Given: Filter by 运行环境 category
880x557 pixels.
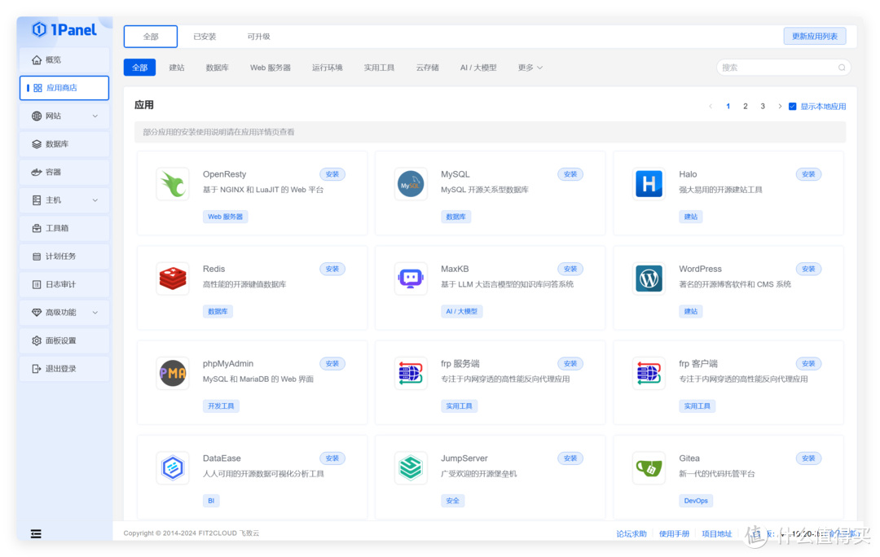Looking at the screenshot, I should 328,68.
